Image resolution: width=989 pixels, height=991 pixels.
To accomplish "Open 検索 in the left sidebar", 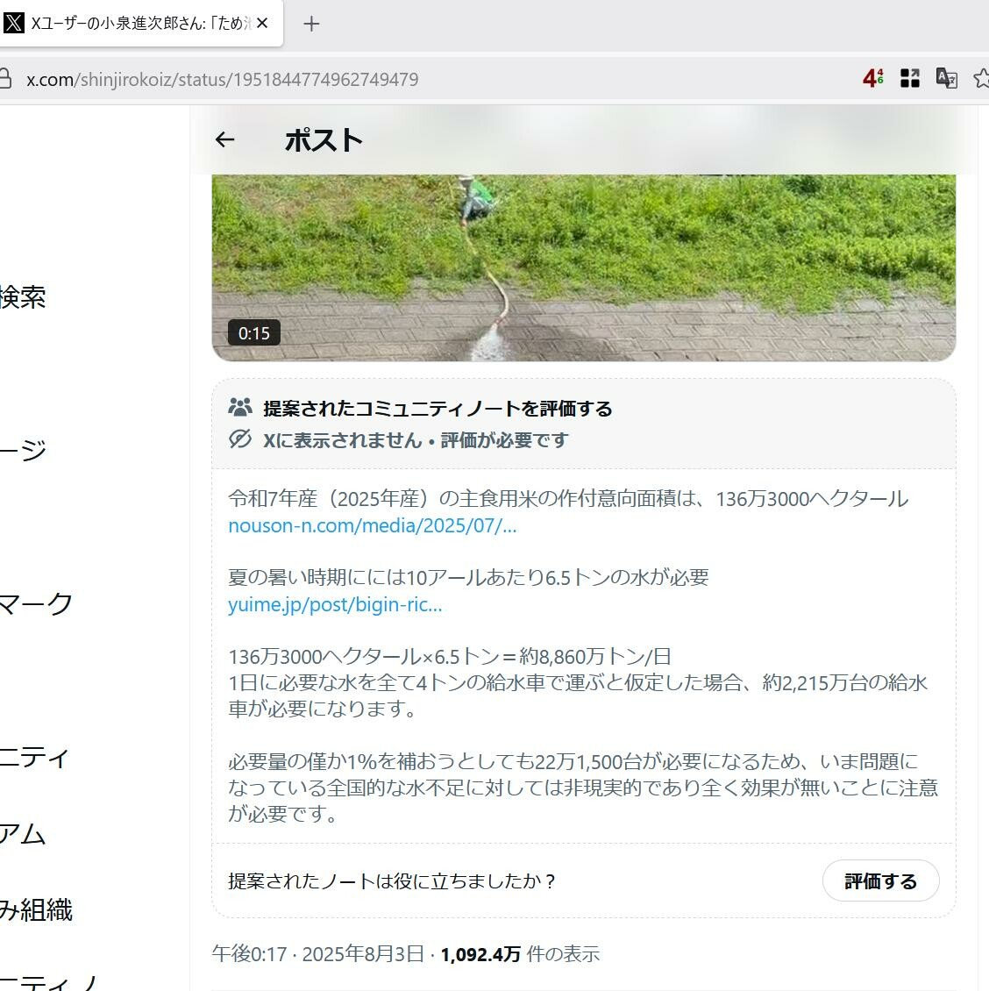I will [23, 297].
